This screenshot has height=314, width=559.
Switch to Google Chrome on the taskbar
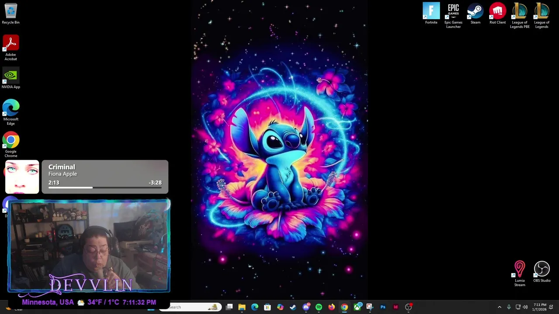pos(344,307)
